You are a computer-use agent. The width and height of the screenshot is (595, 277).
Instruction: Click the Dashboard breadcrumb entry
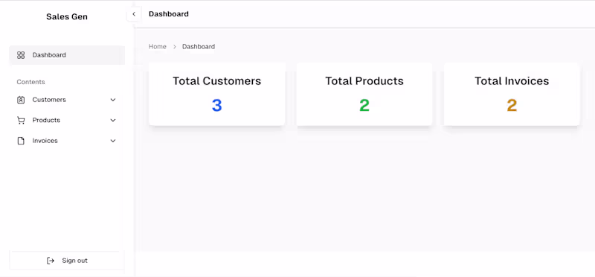coord(199,46)
